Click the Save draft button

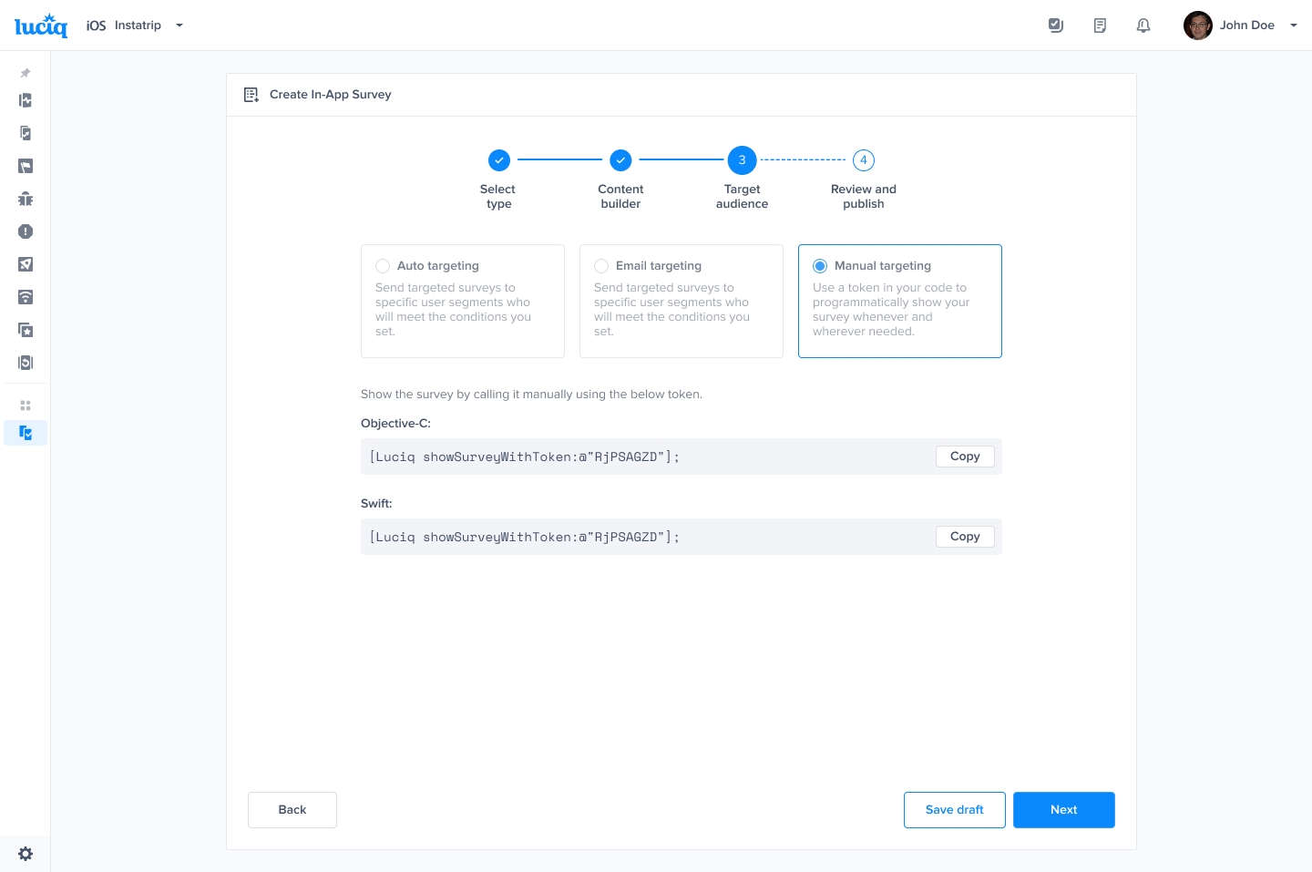(954, 810)
